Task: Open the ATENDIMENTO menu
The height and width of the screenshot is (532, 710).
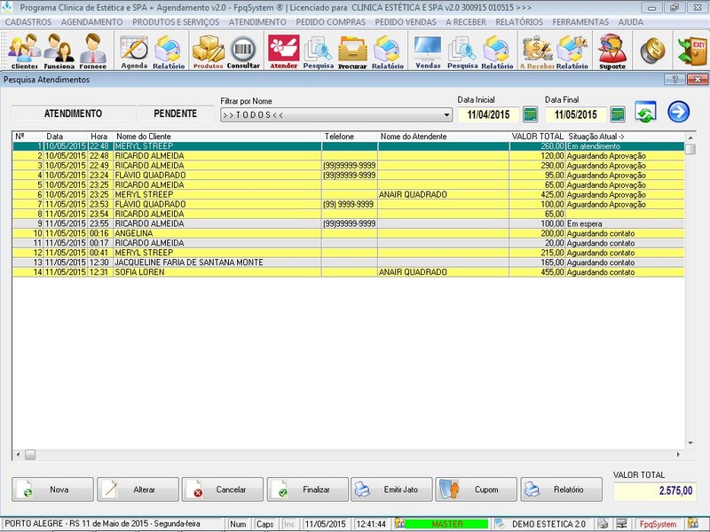Action: coord(257,21)
